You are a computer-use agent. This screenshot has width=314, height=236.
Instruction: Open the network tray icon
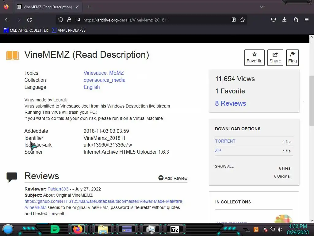(272, 229)
